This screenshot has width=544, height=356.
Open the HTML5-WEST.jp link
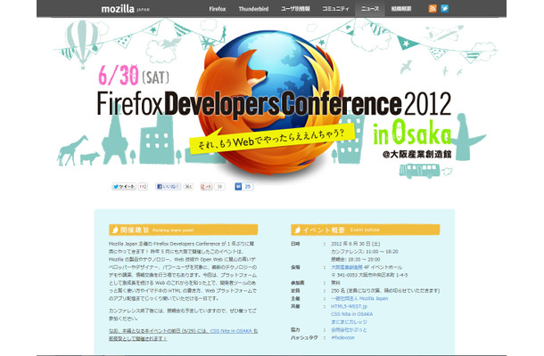(x=349, y=306)
